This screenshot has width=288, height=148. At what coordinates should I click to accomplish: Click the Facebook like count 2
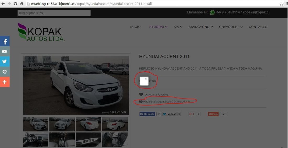tap(159, 114)
